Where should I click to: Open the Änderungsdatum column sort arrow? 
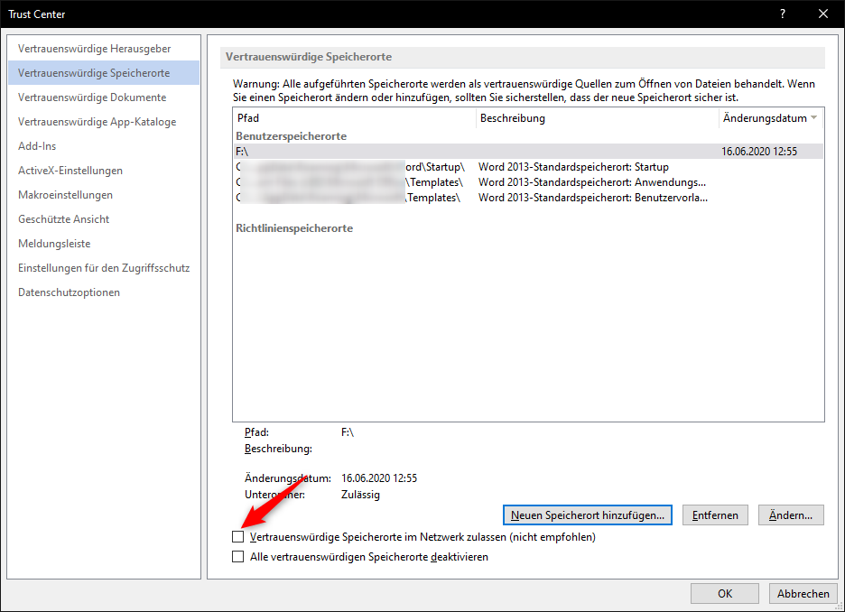(x=814, y=118)
